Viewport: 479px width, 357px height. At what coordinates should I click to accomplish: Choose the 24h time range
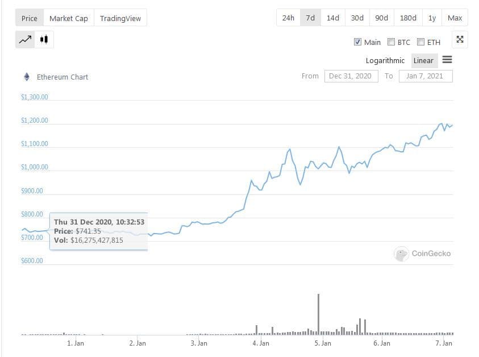[288, 18]
